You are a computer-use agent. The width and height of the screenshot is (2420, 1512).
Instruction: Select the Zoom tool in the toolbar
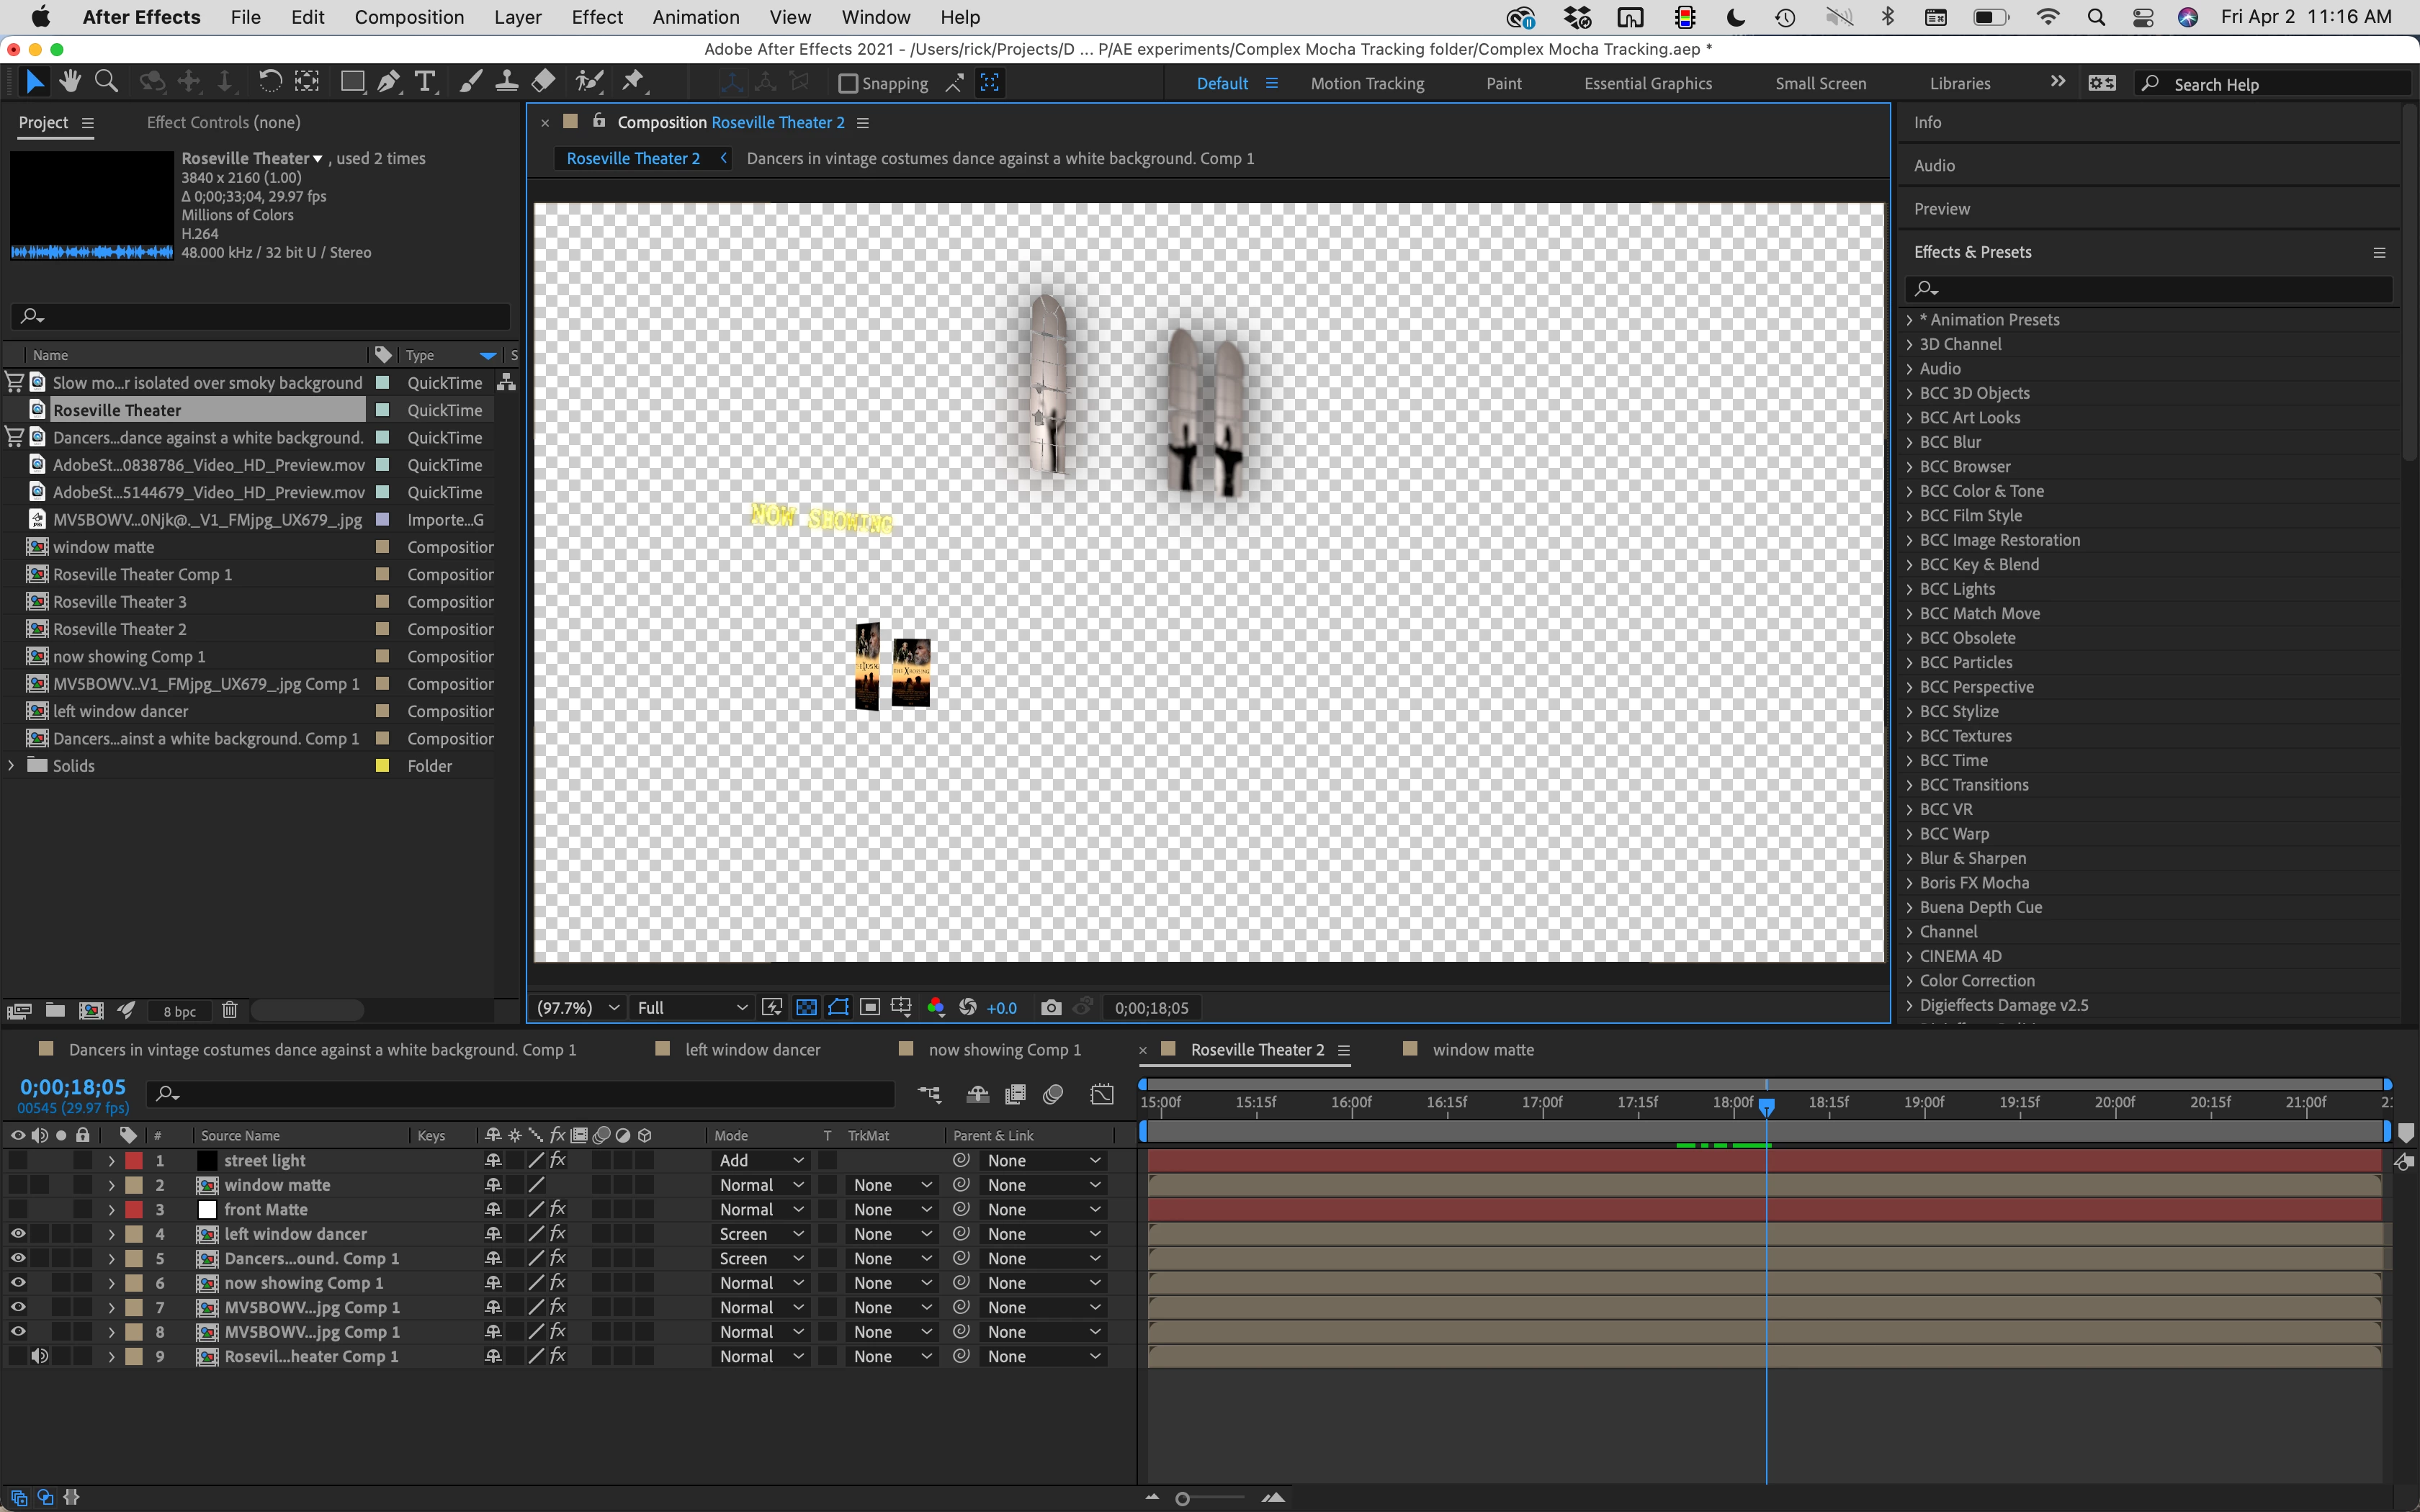coord(106,82)
